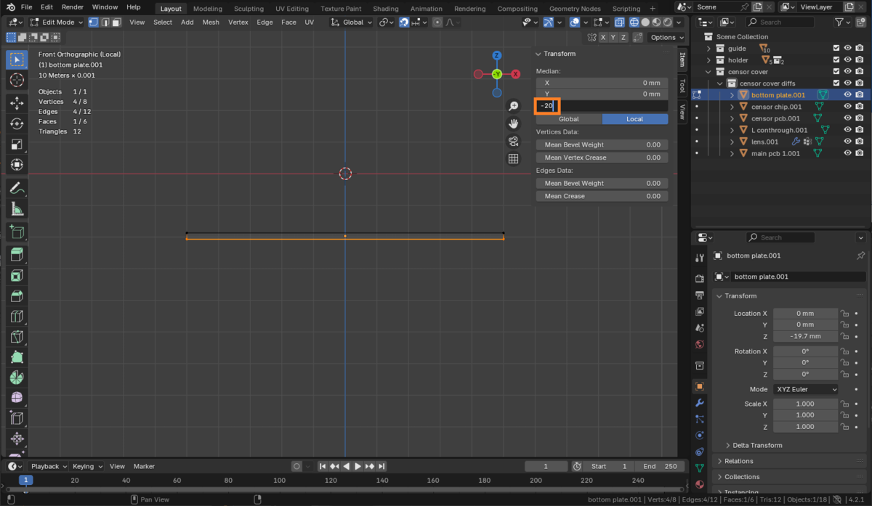
Task: Open the File menu
Action: pyautogui.click(x=26, y=7)
